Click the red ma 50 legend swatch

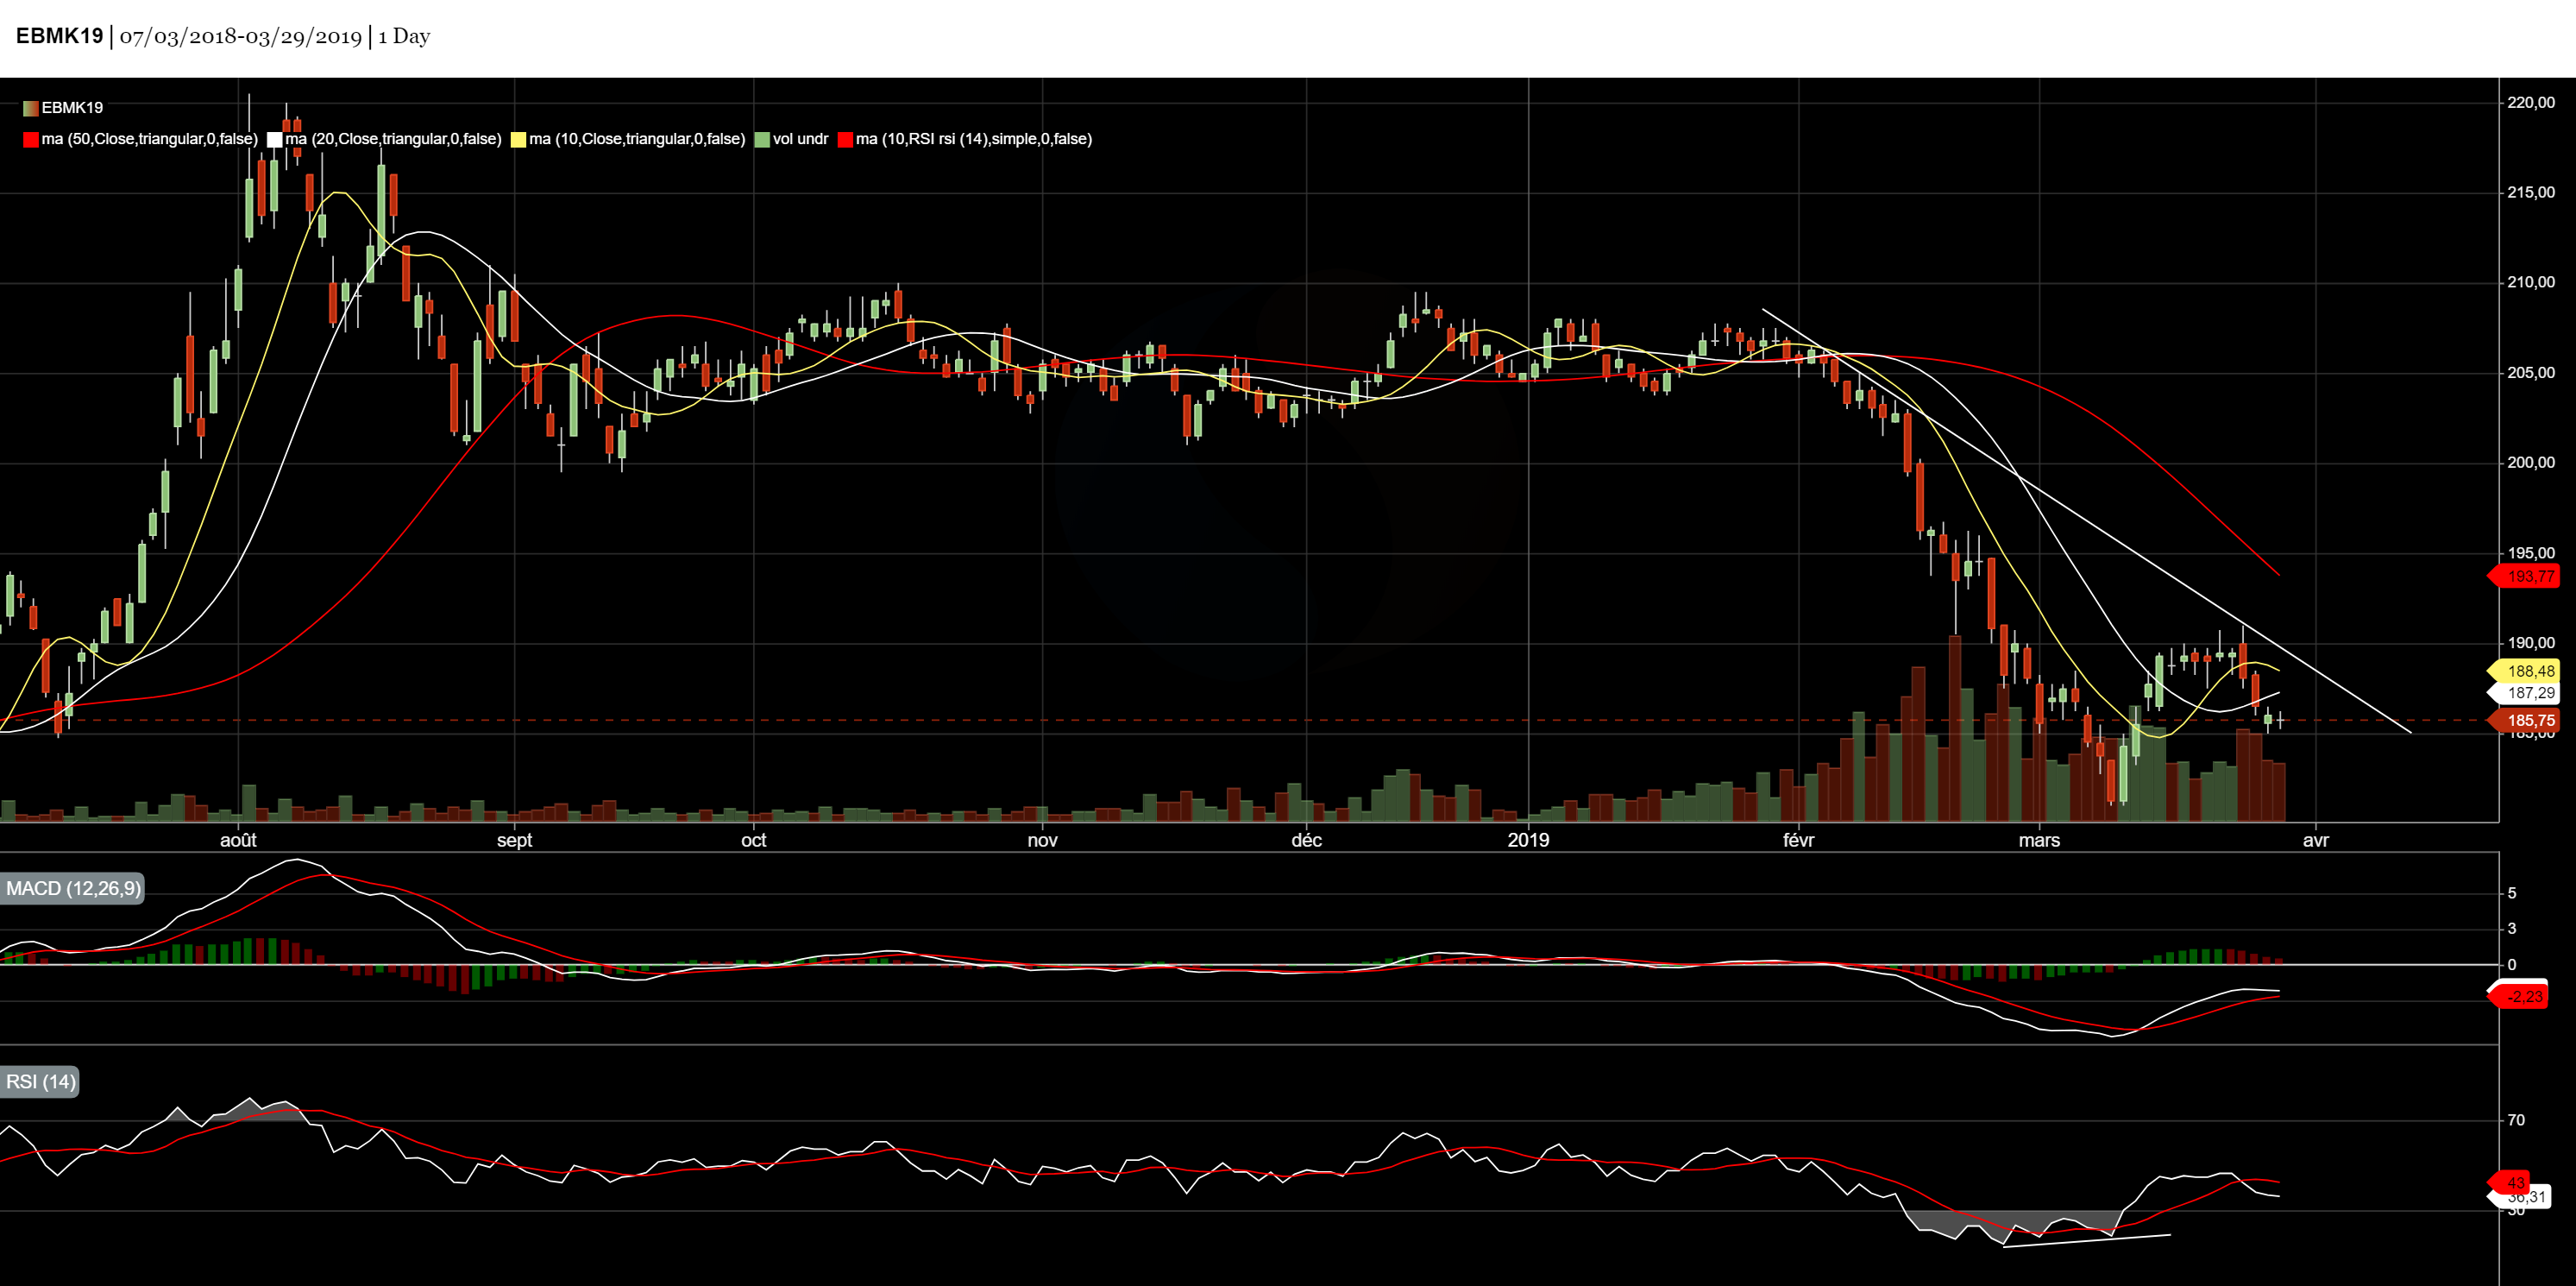31,139
